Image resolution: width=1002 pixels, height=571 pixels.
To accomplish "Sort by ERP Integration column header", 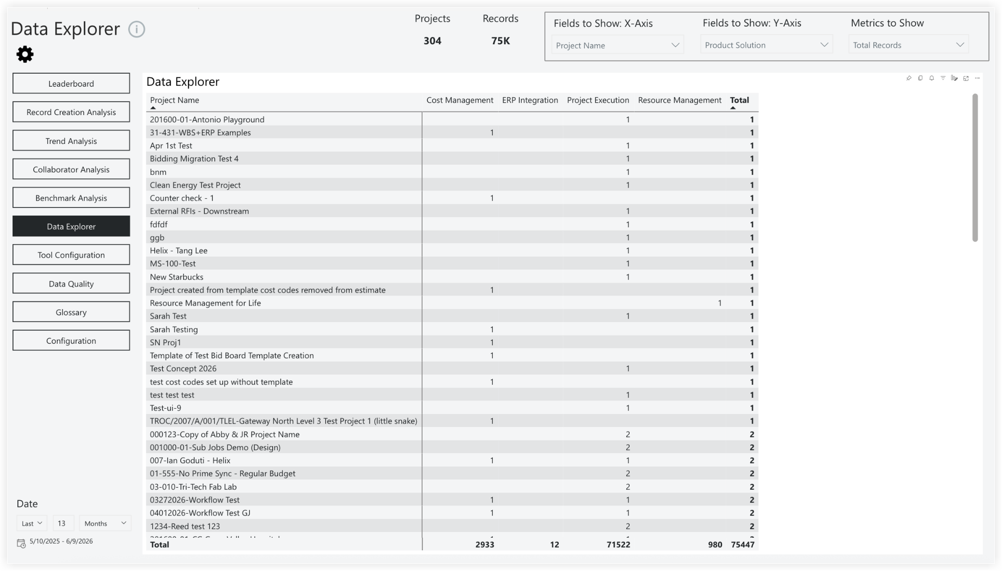I will 530,100.
